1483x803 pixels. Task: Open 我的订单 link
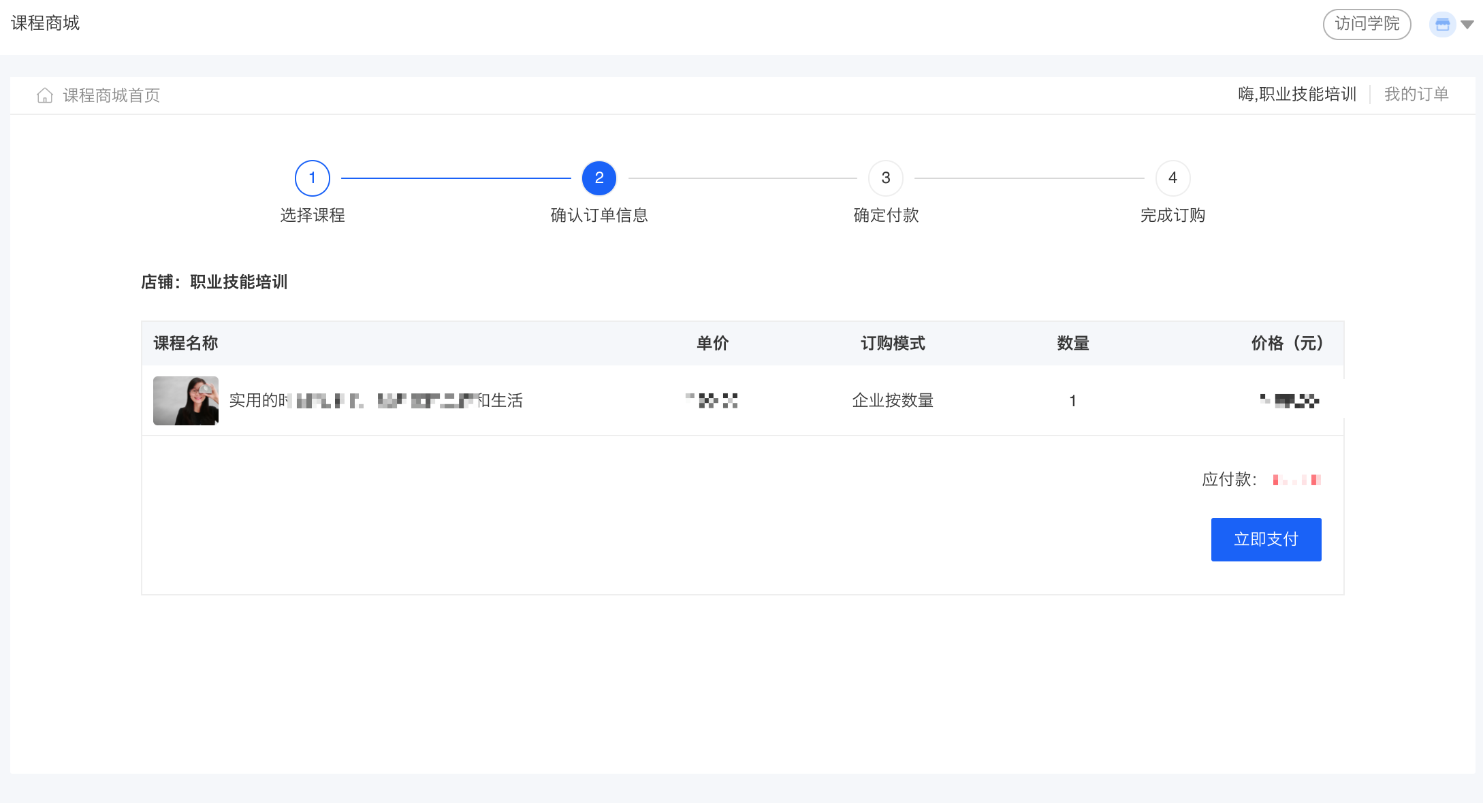coord(1416,95)
